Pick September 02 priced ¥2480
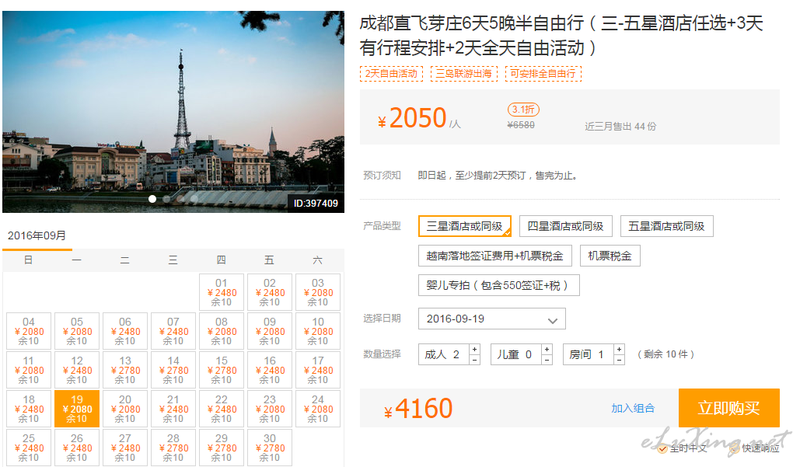 click(269, 292)
